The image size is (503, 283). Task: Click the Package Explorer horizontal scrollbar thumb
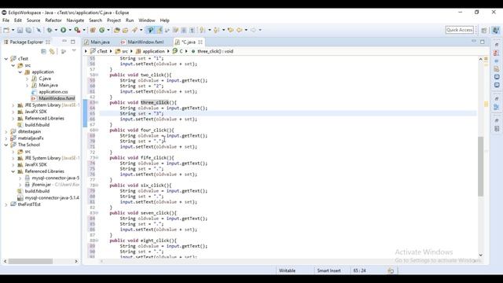point(31,261)
